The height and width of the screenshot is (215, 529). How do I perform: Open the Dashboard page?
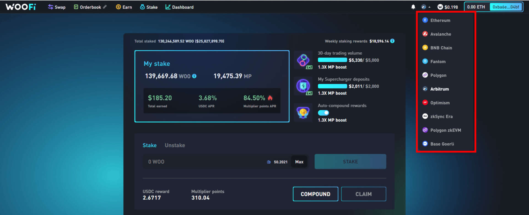(x=179, y=7)
